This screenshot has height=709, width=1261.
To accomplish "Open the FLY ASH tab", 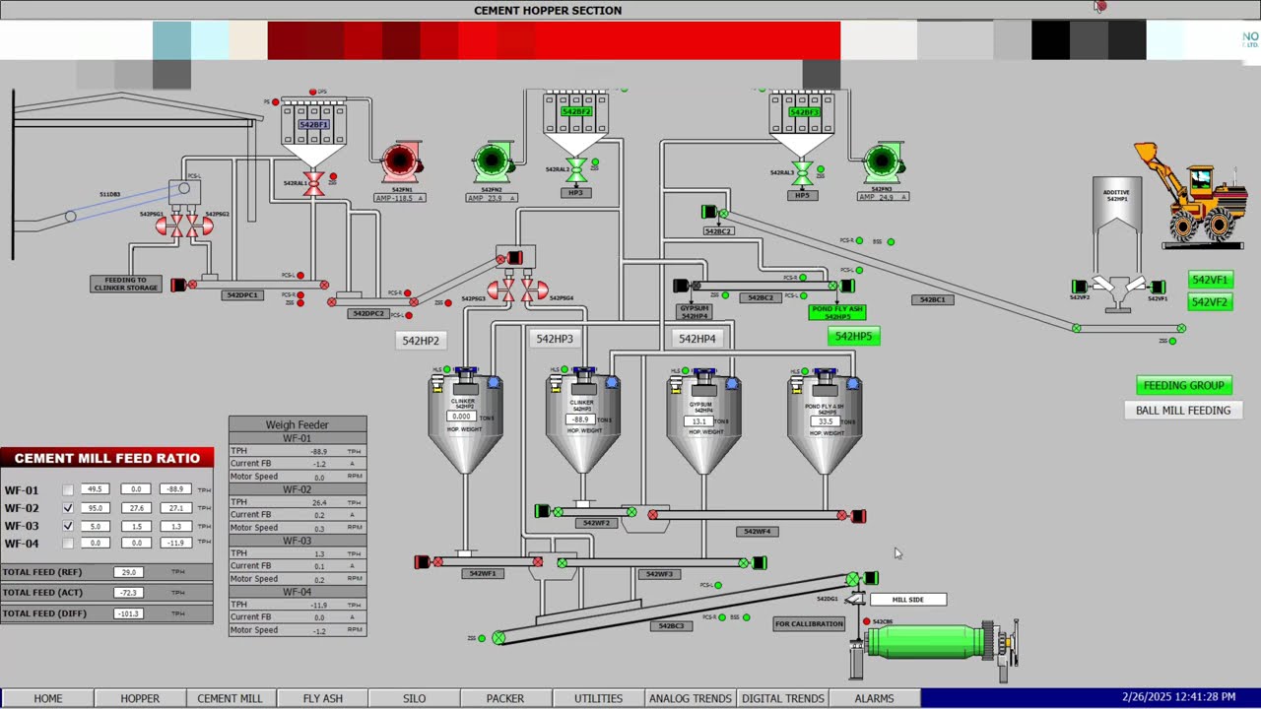I will [x=322, y=698].
